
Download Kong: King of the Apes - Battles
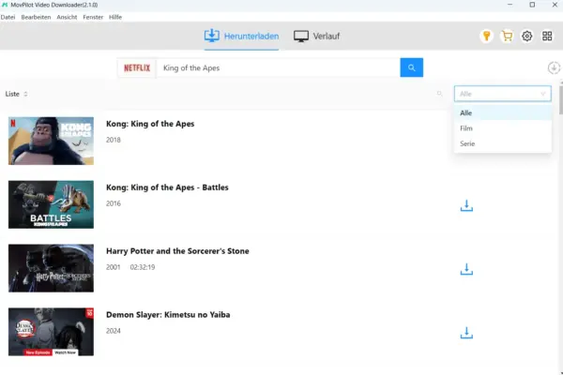pyautogui.click(x=466, y=205)
